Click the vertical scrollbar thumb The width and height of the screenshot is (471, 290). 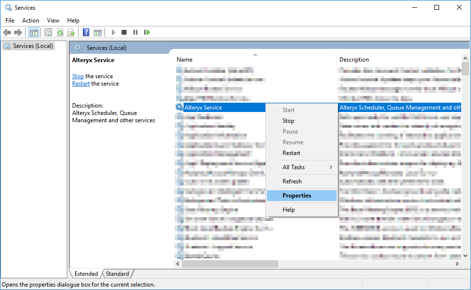(x=465, y=68)
